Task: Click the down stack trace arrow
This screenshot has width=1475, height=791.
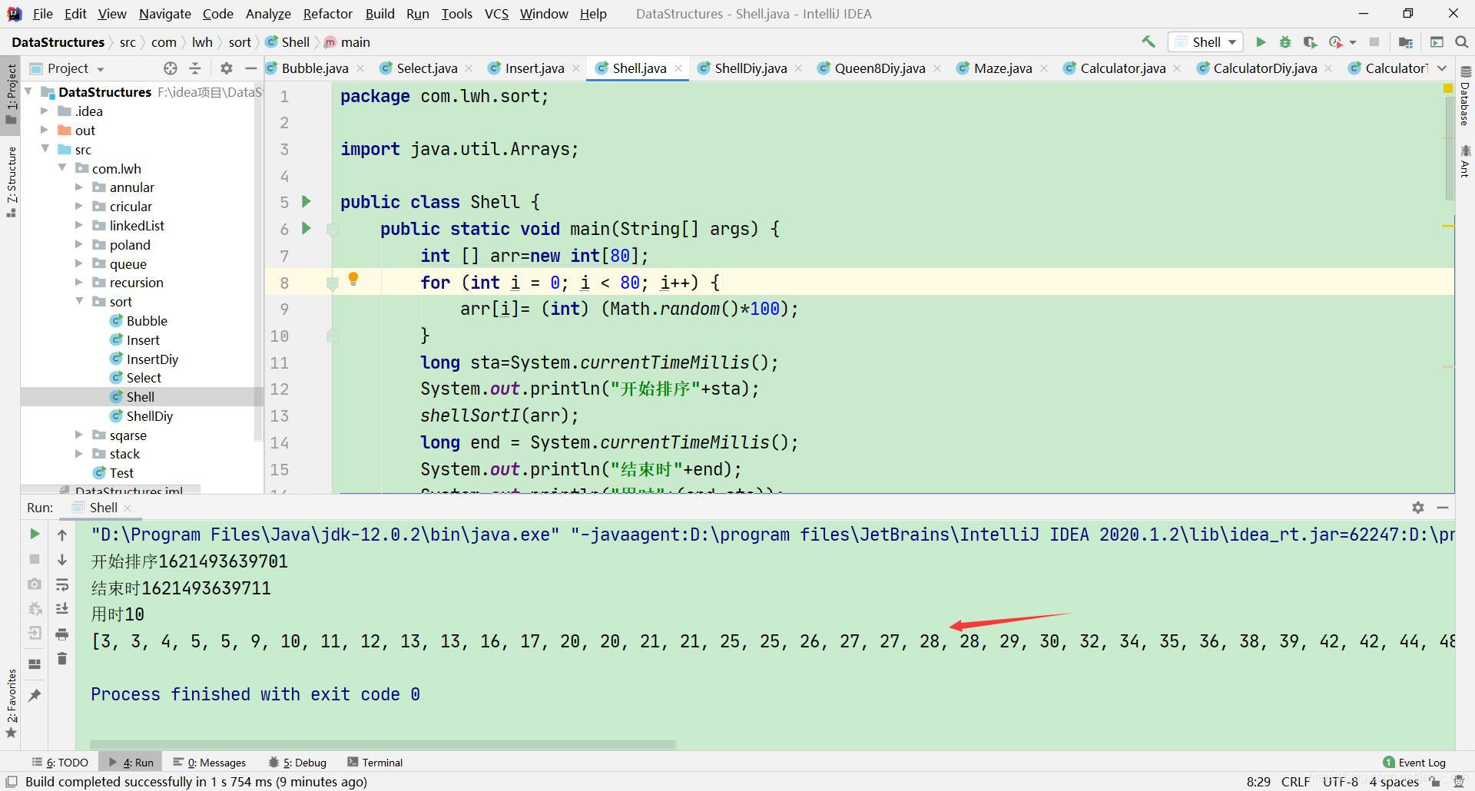Action: point(62,560)
